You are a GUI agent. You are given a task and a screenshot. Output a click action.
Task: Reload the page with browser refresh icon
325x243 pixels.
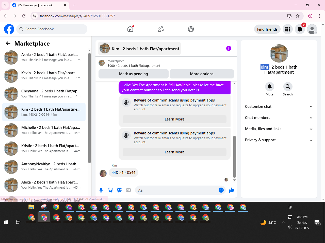[x=24, y=16]
